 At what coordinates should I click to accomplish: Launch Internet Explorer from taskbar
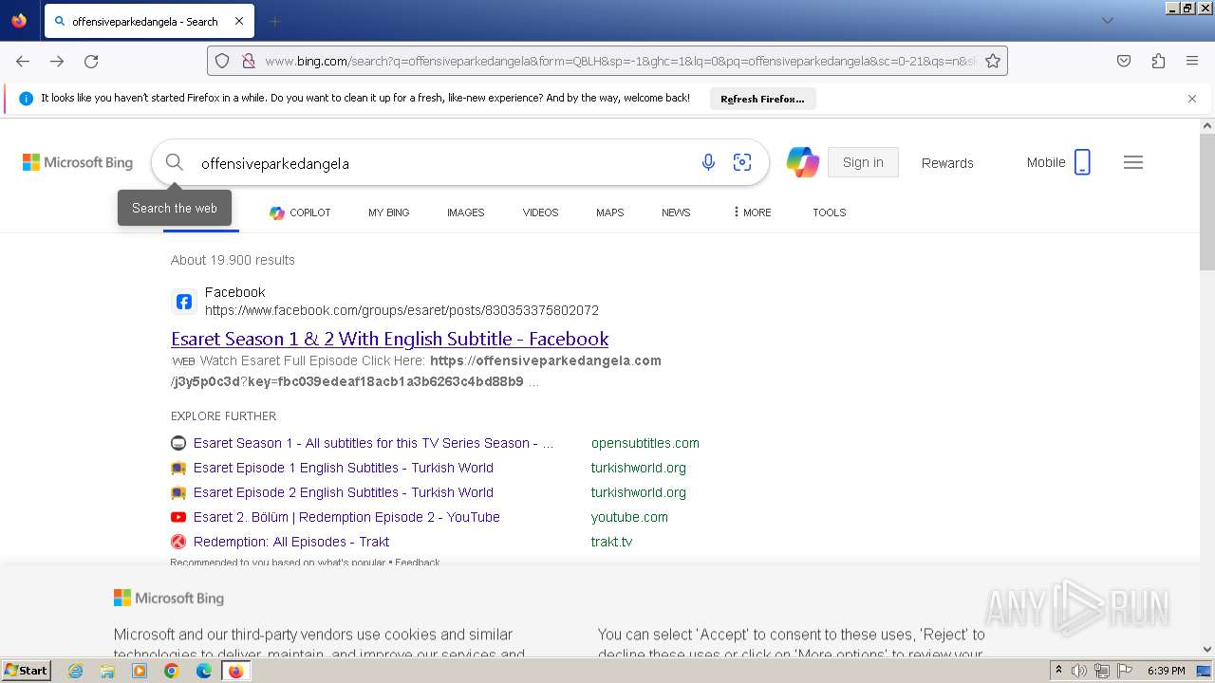pyautogui.click(x=75, y=671)
